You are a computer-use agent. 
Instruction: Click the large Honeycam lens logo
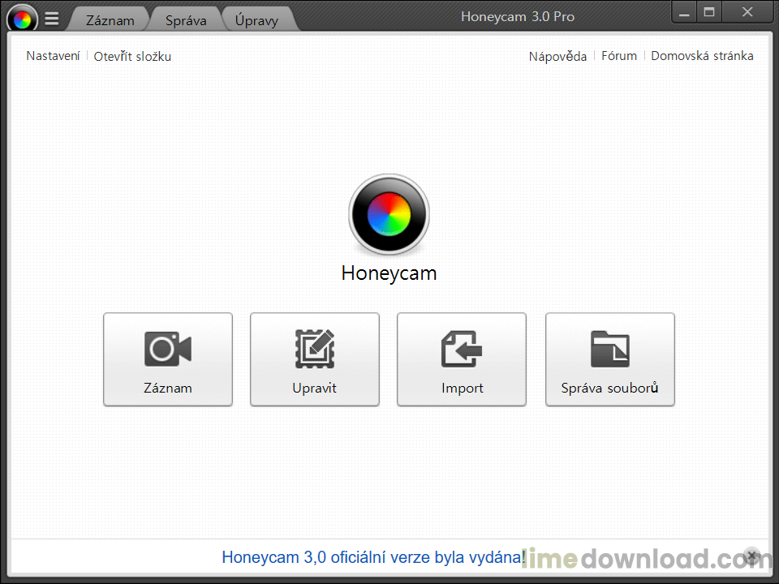(389, 215)
